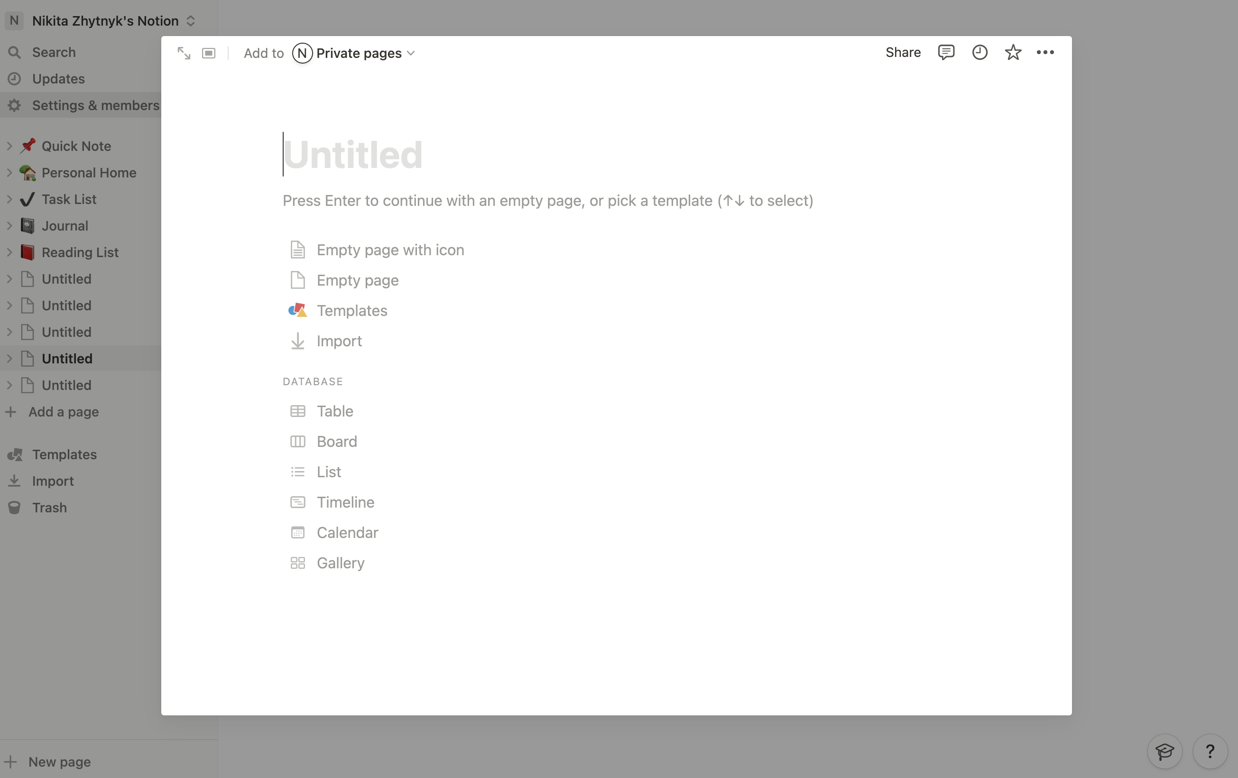Click the Settings gear icon
Screen dimensions: 1238x778
pyautogui.click(x=14, y=105)
